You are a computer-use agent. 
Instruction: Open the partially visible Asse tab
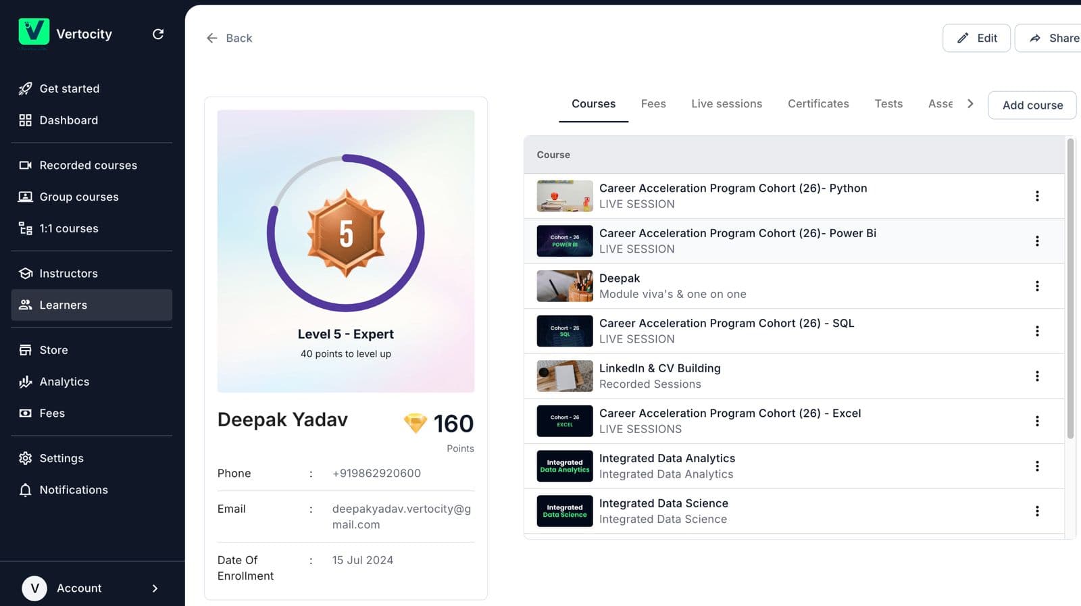click(x=940, y=103)
